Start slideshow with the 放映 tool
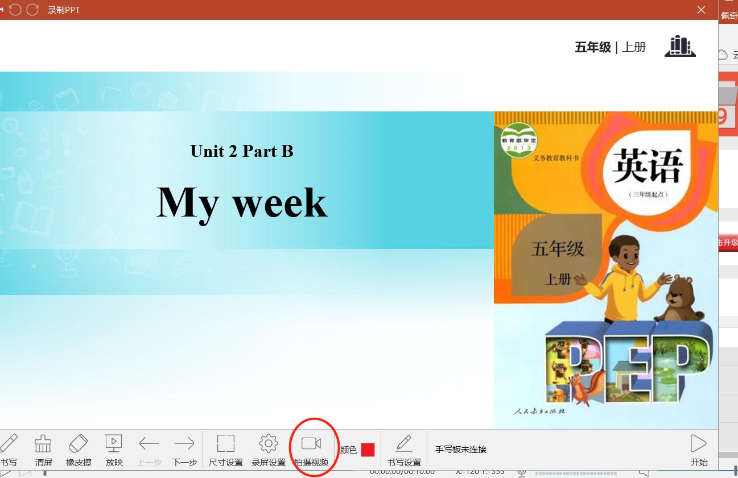The image size is (738, 478). [114, 449]
